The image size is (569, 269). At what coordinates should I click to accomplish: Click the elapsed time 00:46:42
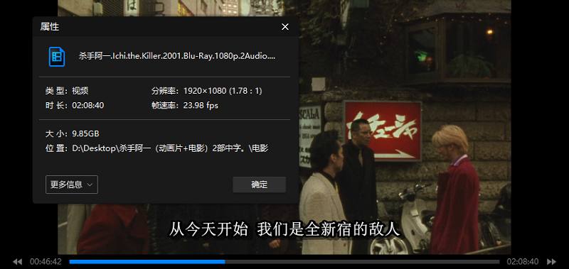coord(46,261)
